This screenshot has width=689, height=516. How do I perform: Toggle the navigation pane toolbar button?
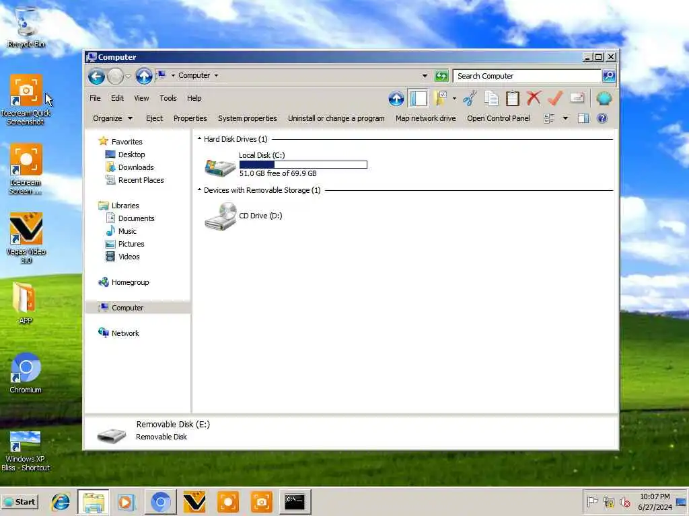[418, 98]
